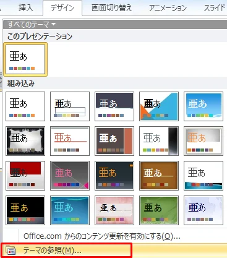Screen dimensions: 227x258
Task: Pick the white theme with teal wave bottom
Action: [203, 176]
